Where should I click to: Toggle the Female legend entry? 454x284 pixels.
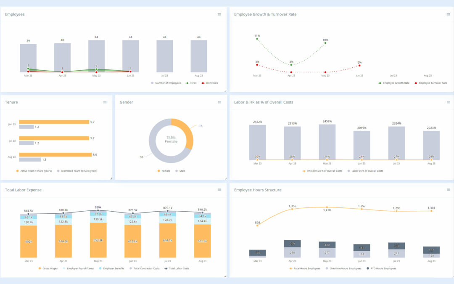pos(164,171)
